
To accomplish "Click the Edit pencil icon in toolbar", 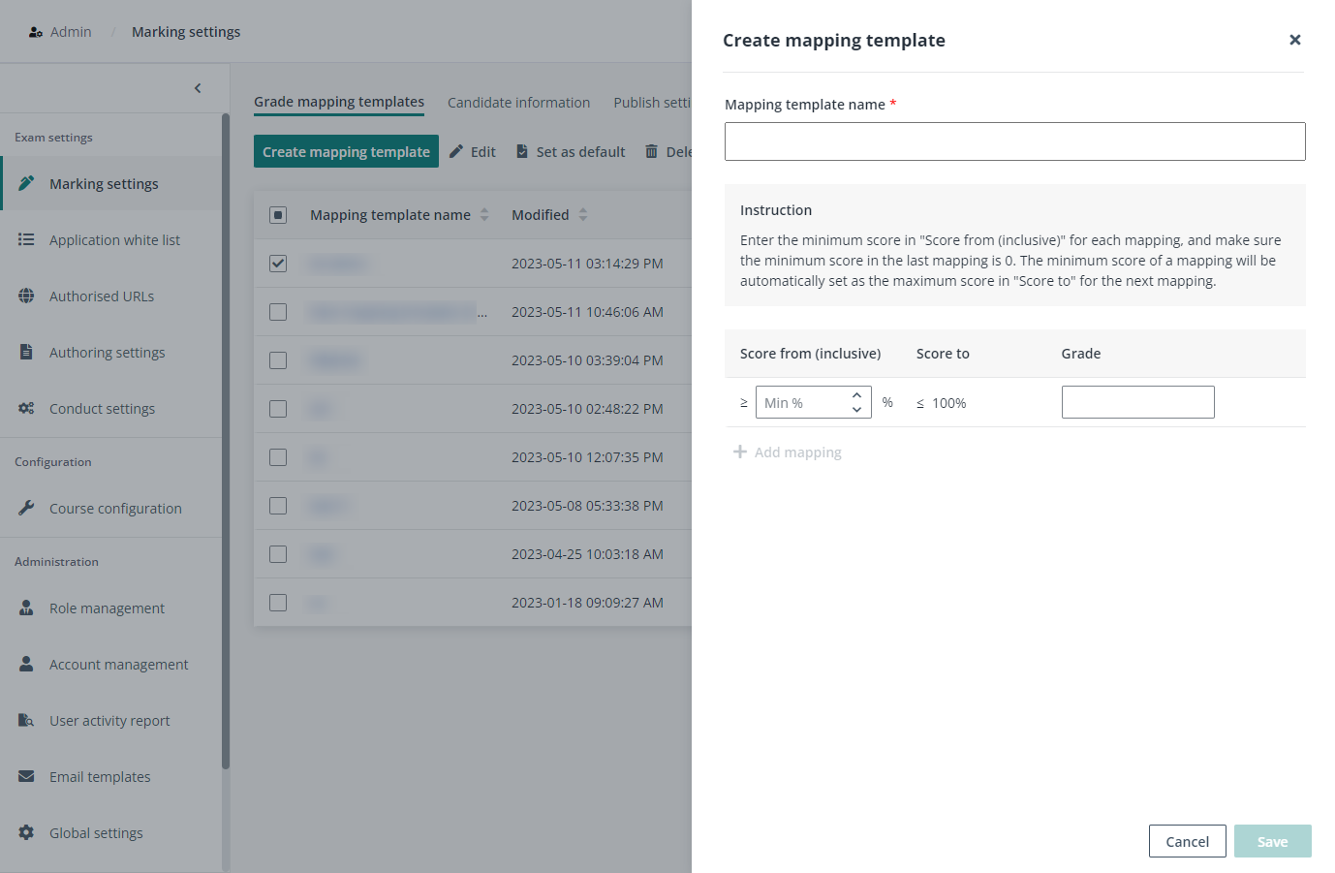I will click(456, 151).
